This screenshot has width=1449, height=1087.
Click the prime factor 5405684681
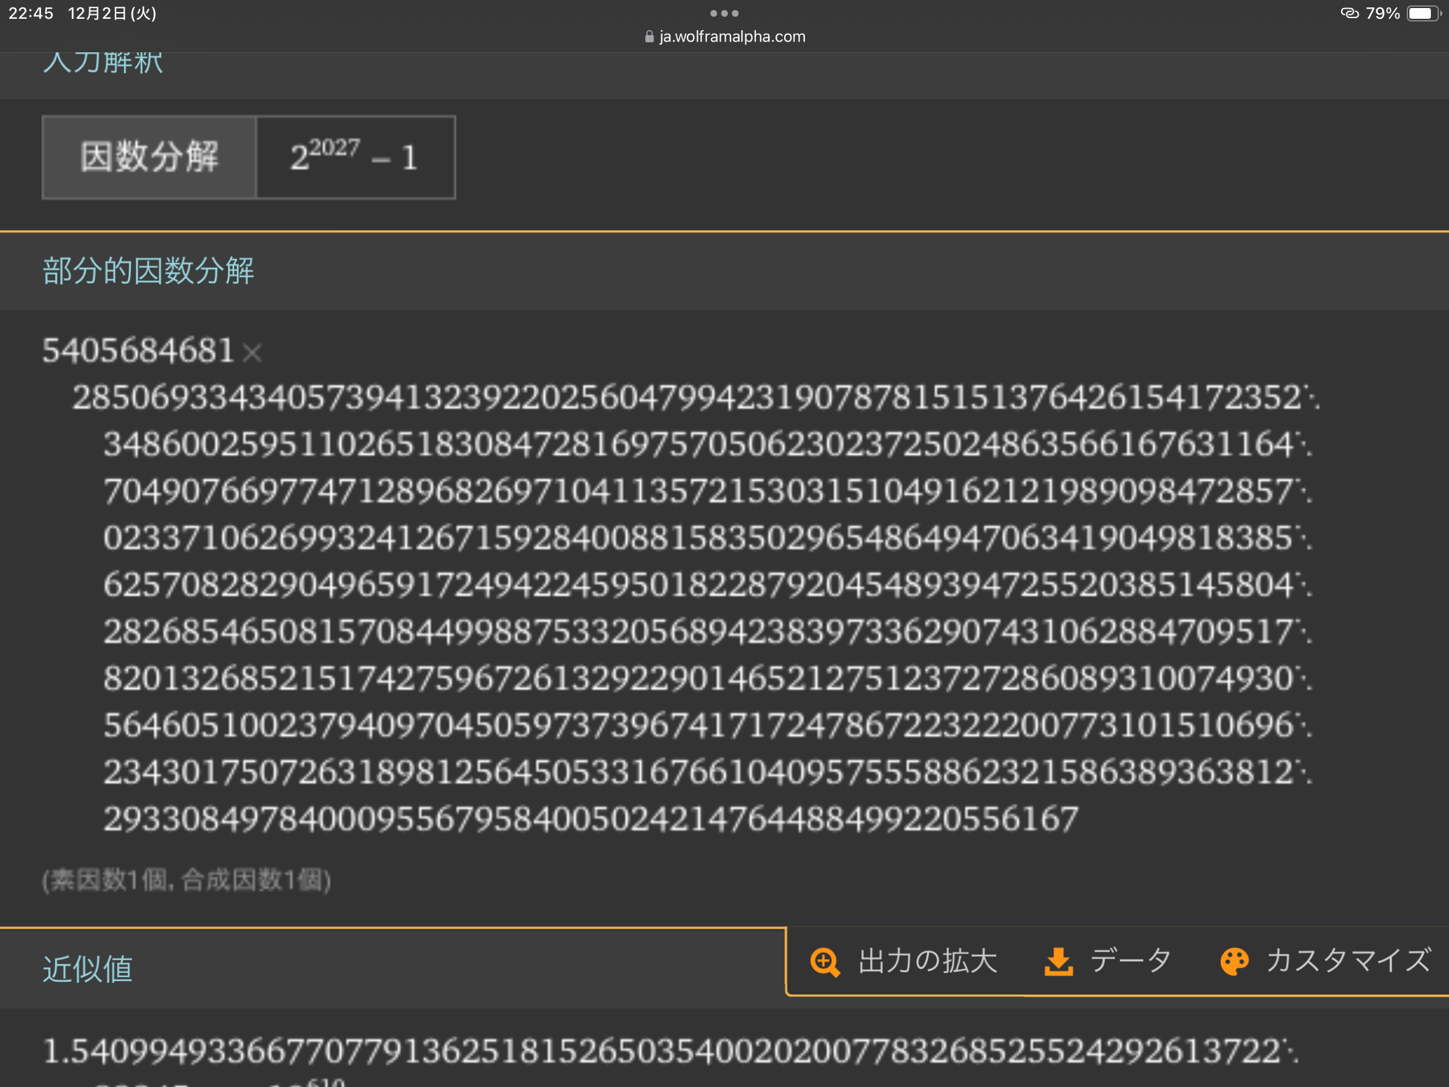click(138, 350)
